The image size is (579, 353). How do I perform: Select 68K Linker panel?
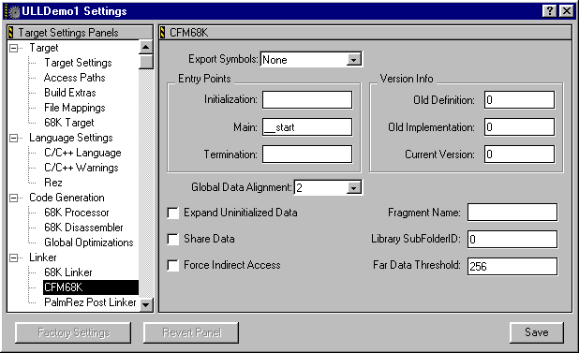[68, 272]
